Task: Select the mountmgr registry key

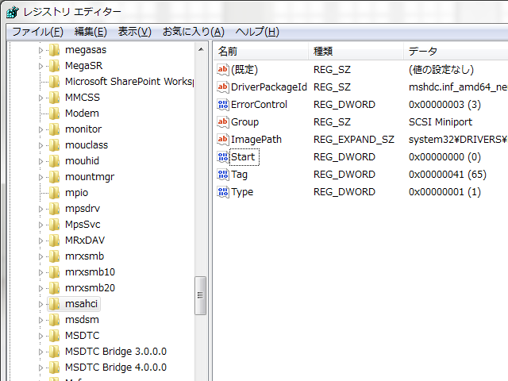Action: [89, 177]
